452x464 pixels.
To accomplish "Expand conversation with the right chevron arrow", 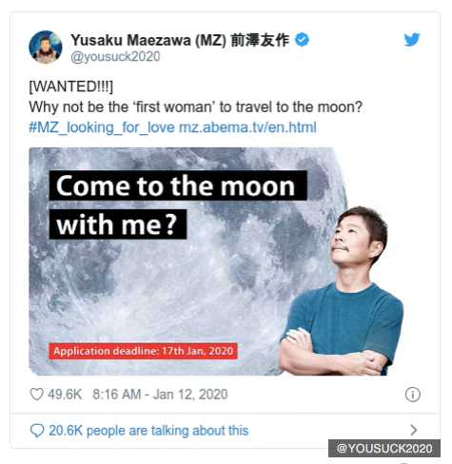I will pyautogui.click(x=413, y=430).
